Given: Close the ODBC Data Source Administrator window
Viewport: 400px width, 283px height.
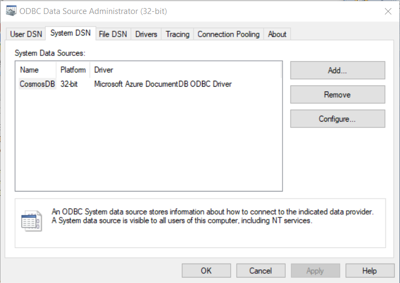Looking at the screenshot, I should tap(387, 11).
